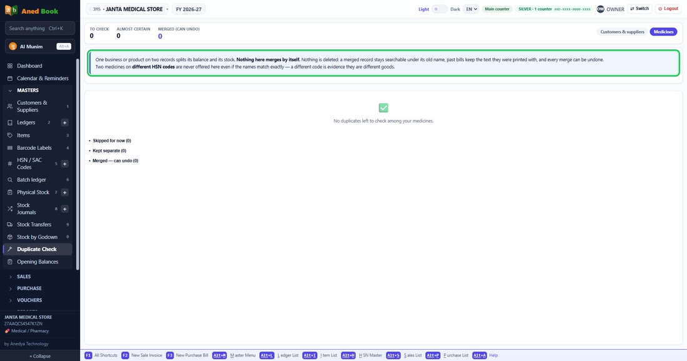Expand the Kept separate (0) list
687x361 pixels.
[108, 151]
